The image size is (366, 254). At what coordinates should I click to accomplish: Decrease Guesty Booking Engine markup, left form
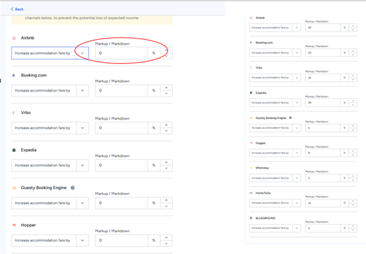pyautogui.click(x=166, y=206)
